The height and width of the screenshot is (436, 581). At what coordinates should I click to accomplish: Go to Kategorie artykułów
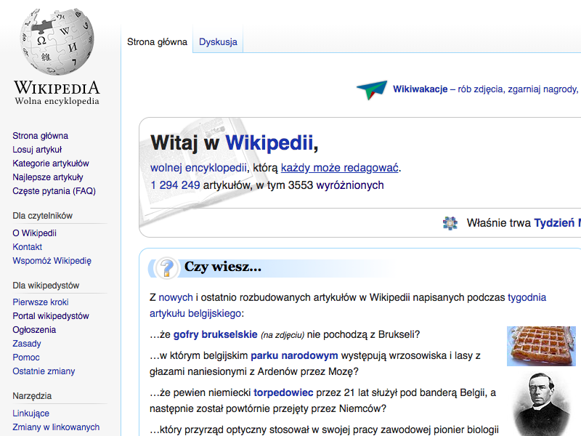(51, 163)
